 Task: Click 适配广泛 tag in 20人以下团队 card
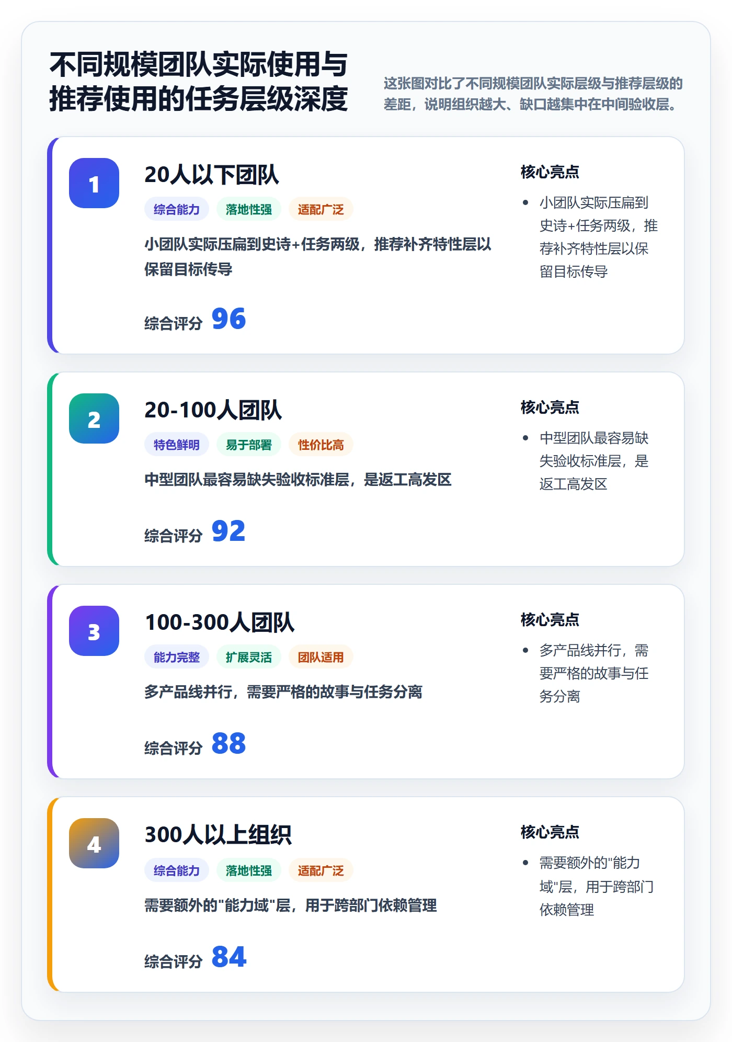point(321,210)
